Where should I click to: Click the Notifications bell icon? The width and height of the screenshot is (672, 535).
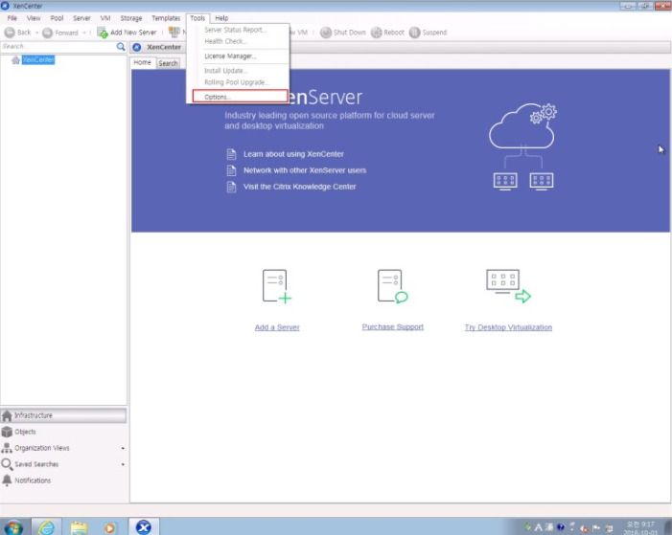tap(7, 480)
